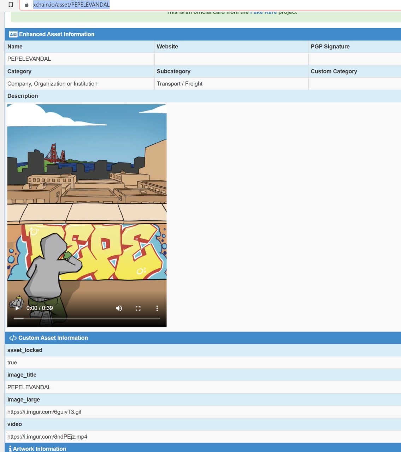Click the Custom Asset Information code icon
Screen dimensions: 401x452
(x=13, y=338)
